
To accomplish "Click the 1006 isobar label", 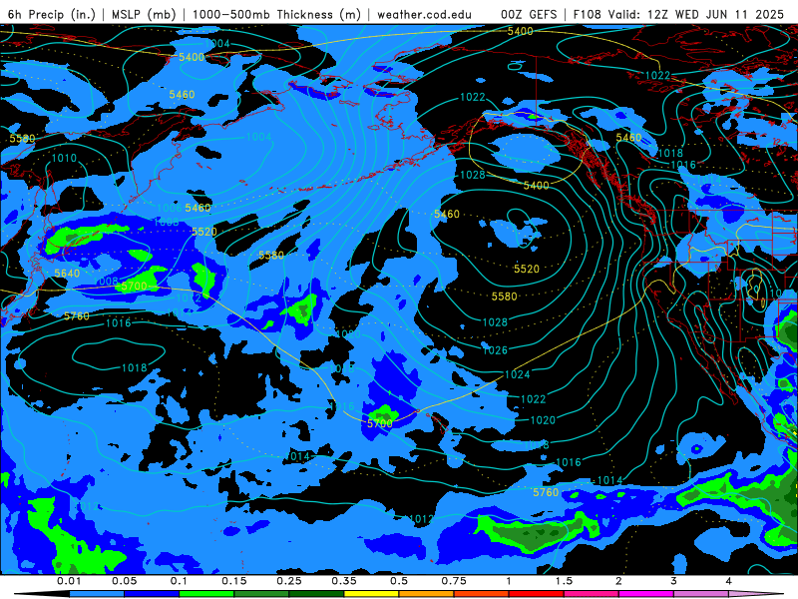I will point(169,208).
